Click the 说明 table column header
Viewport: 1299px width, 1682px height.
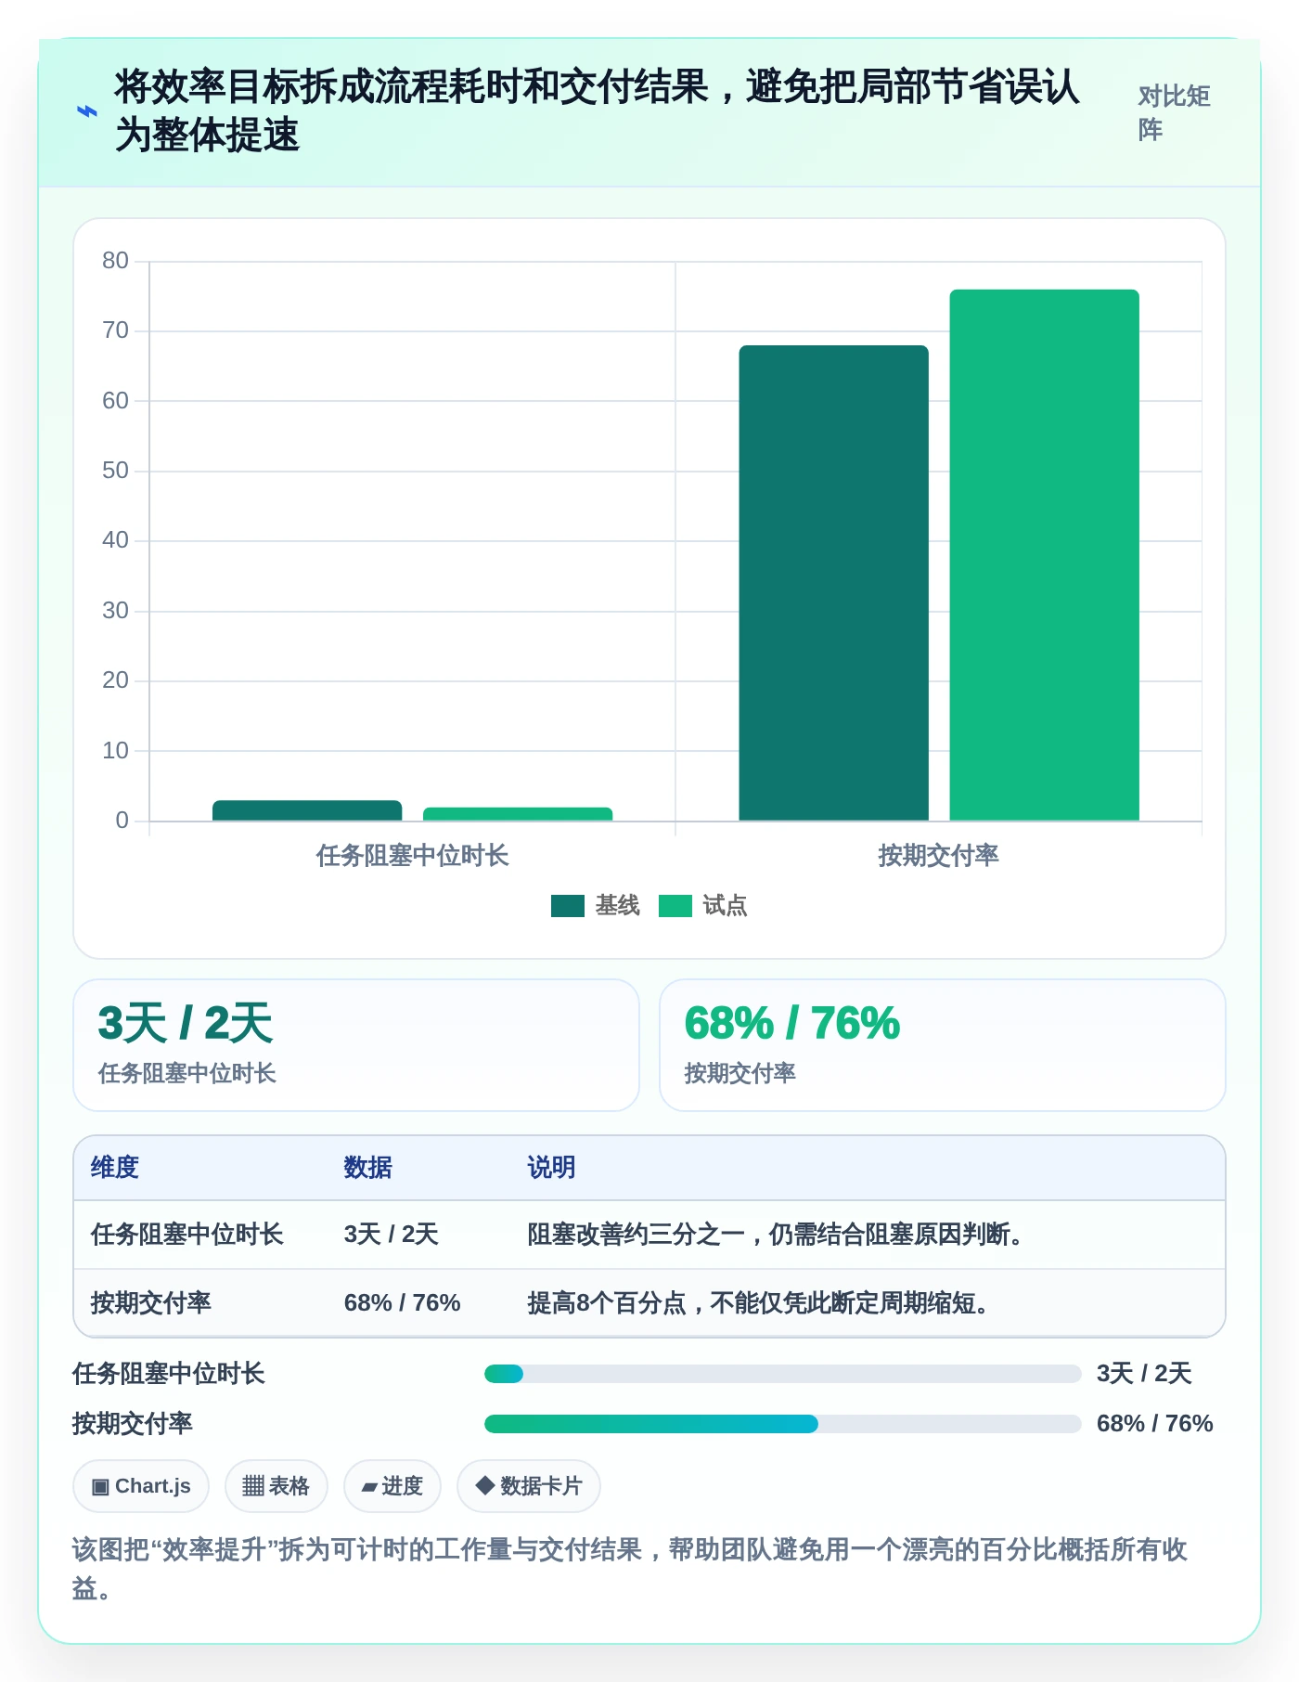(552, 1168)
